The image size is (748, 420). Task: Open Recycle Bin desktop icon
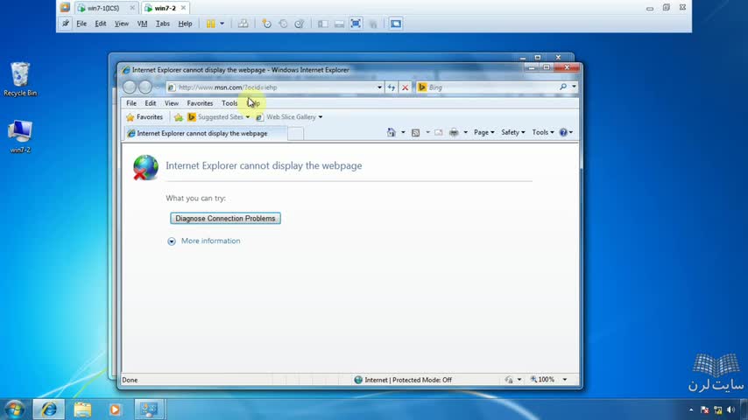pos(20,79)
